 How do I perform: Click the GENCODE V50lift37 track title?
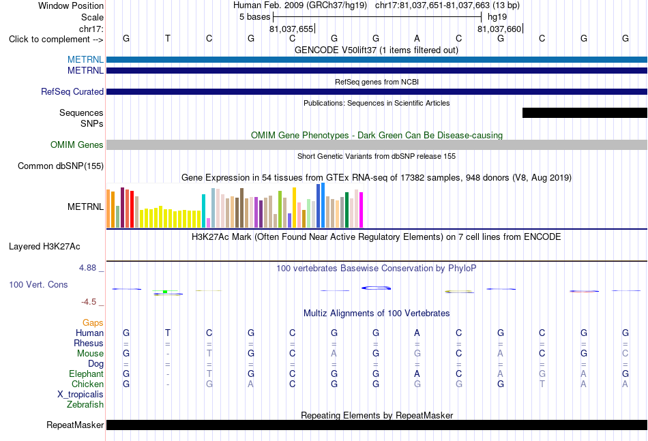point(377,50)
